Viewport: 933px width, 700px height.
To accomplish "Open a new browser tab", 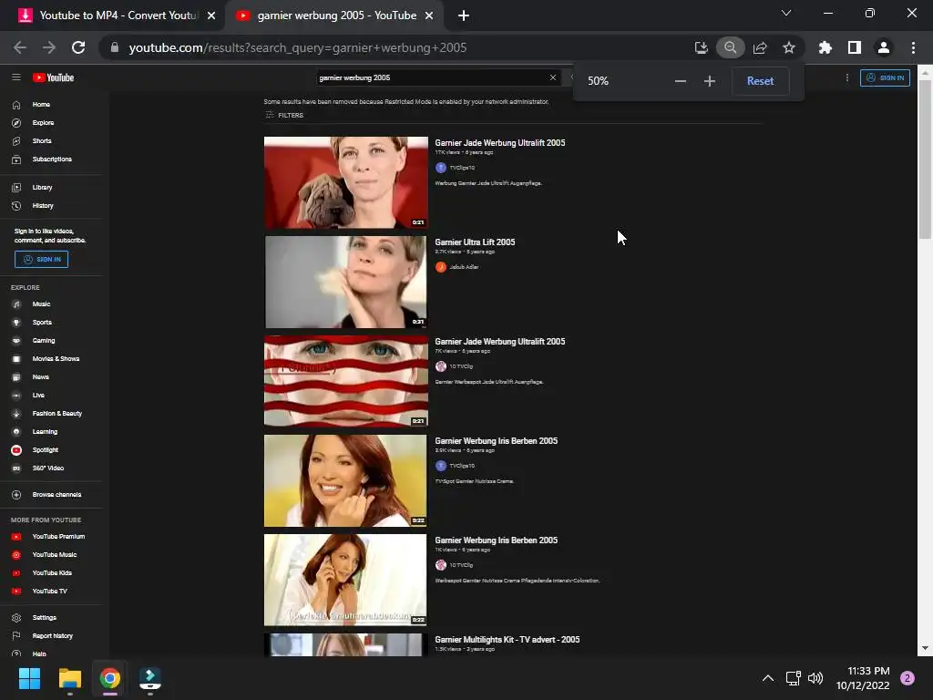I will [x=464, y=15].
